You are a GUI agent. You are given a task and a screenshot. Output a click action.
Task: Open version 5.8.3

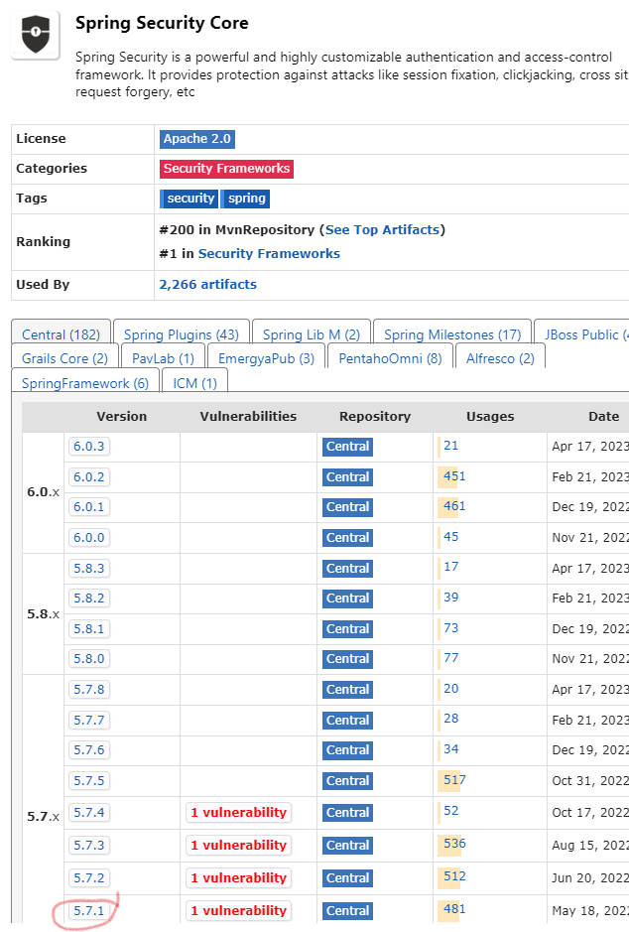pyautogui.click(x=89, y=569)
